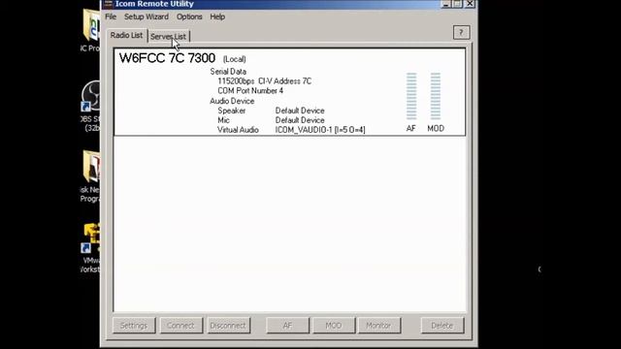The width and height of the screenshot is (621, 349).
Task: Maximize the Icom Remote Utility window
Action: [457, 4]
